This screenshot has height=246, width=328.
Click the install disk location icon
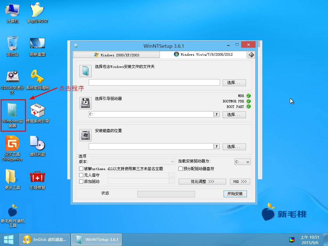(85, 135)
